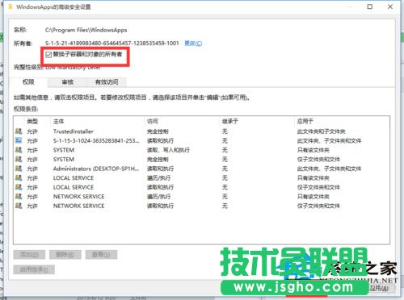404x300 pixels.
Task: Click the S-1-15-3-1024 row package icon
Action: click(x=19, y=140)
